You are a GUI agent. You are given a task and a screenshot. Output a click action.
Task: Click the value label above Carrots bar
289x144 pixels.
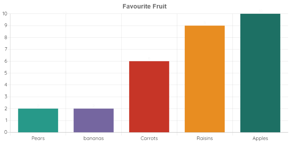pos(149,59)
